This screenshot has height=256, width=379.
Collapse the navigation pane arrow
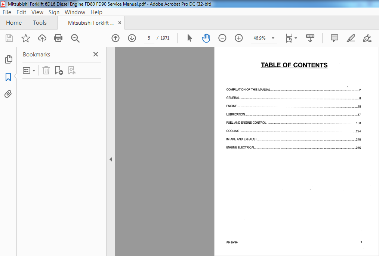(x=111, y=159)
